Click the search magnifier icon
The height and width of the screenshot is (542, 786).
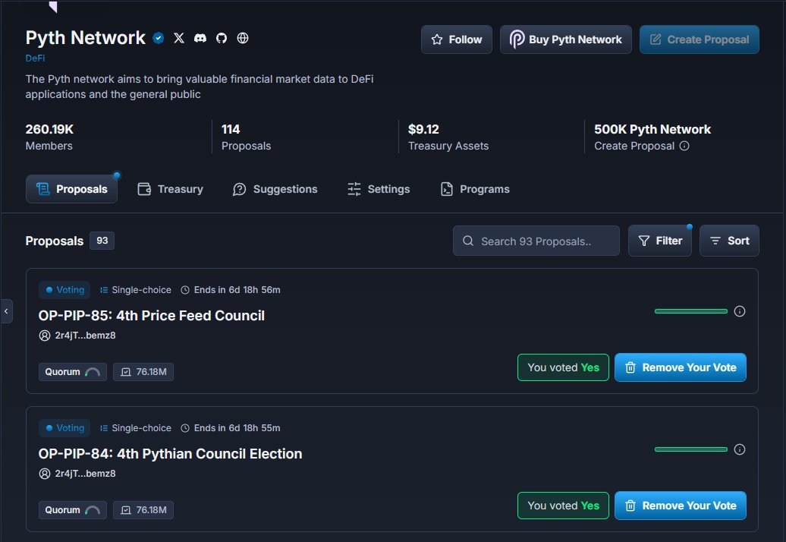[x=468, y=241]
